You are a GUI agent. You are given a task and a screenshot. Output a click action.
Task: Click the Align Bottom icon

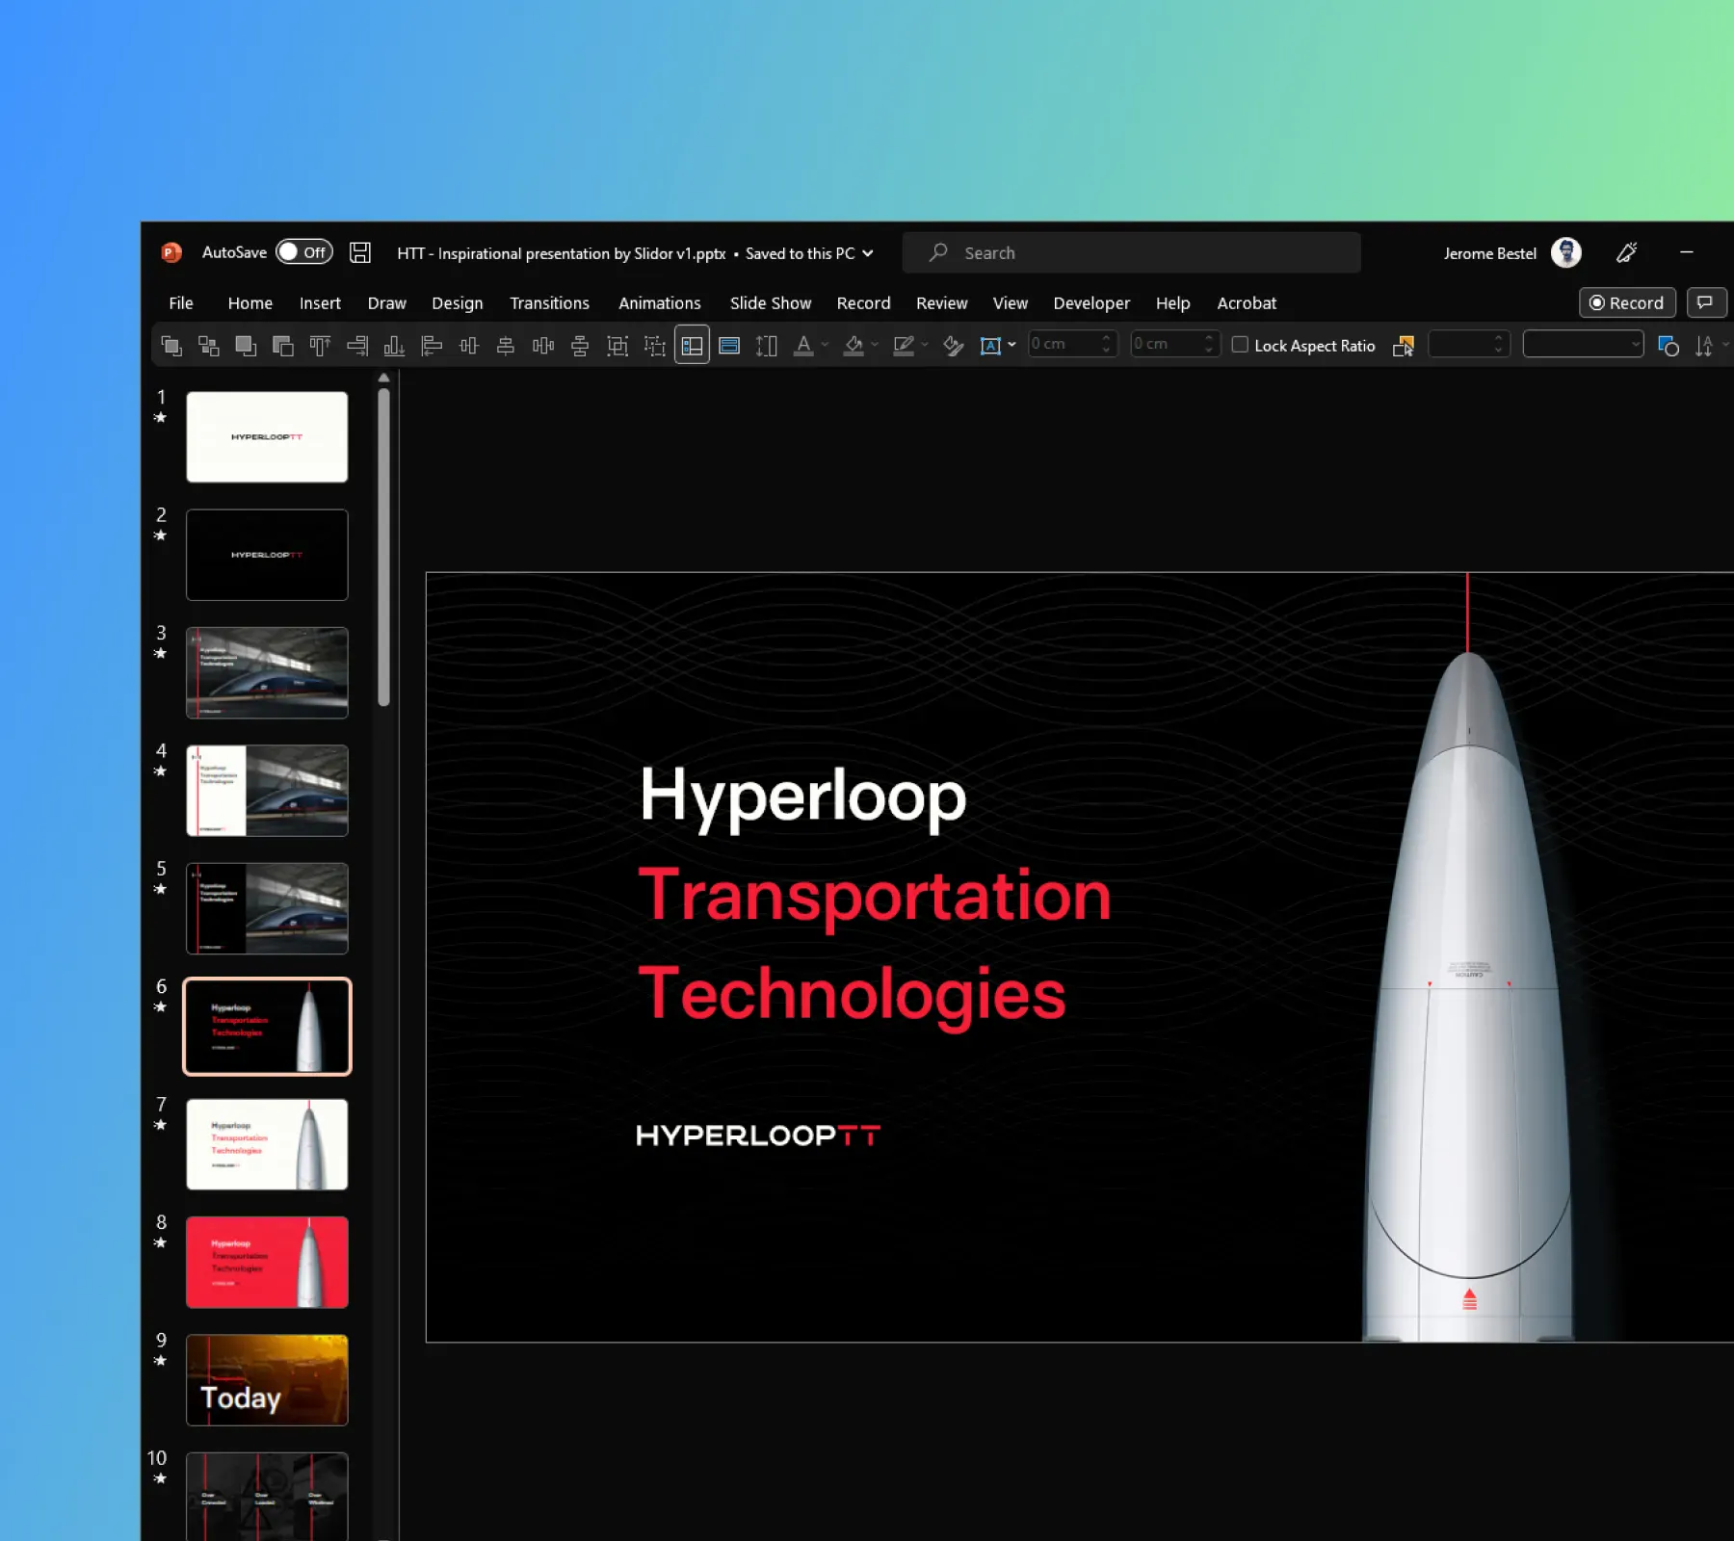coord(394,346)
